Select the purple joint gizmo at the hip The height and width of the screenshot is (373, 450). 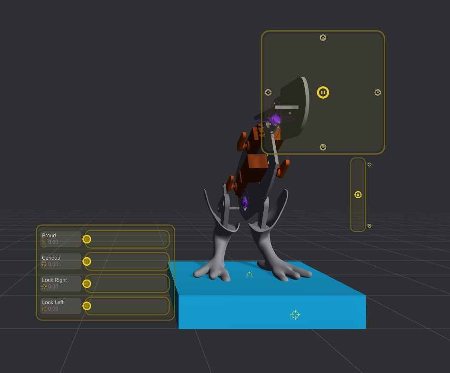(245, 202)
